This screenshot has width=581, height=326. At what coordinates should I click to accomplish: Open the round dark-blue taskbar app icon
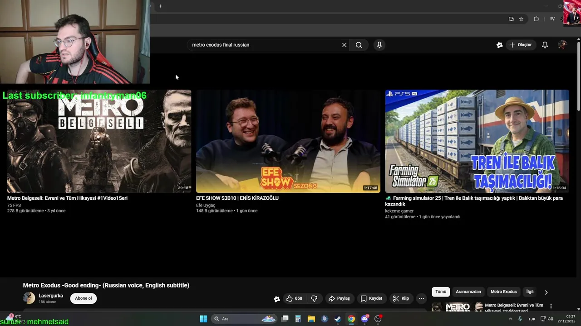pyautogui.click(x=325, y=319)
